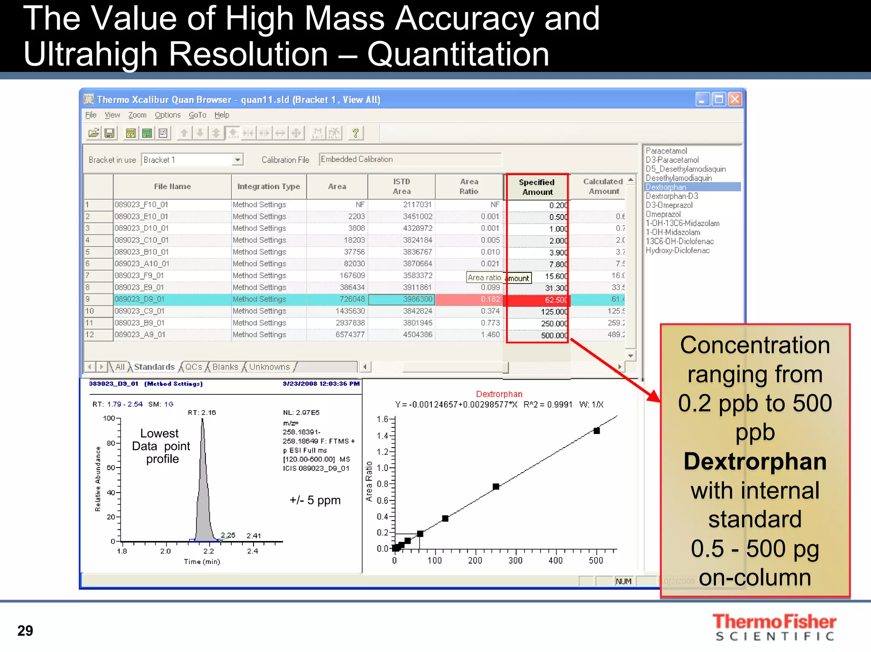Click the zoom-in up arrow icon
871x652 pixels.
point(184,133)
